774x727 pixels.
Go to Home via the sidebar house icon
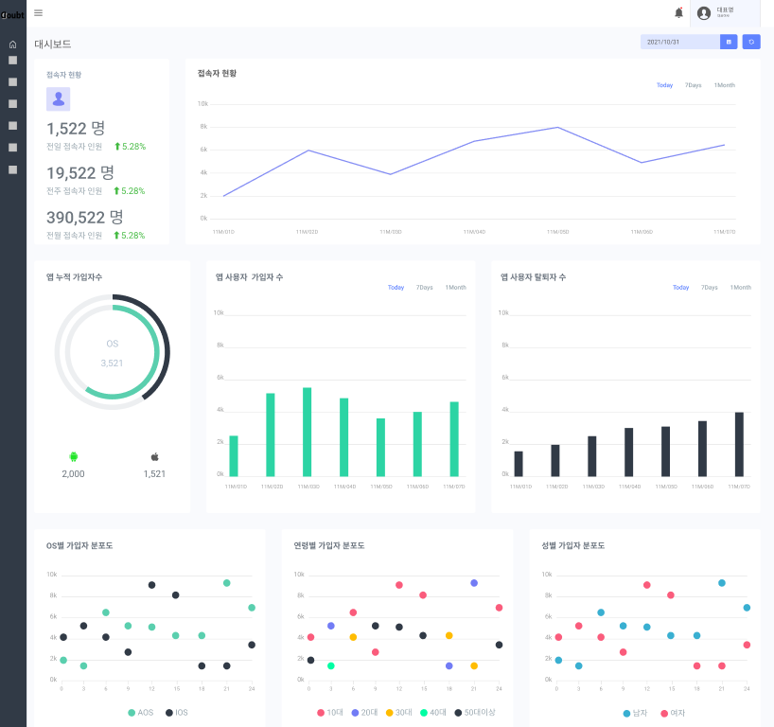point(13,44)
